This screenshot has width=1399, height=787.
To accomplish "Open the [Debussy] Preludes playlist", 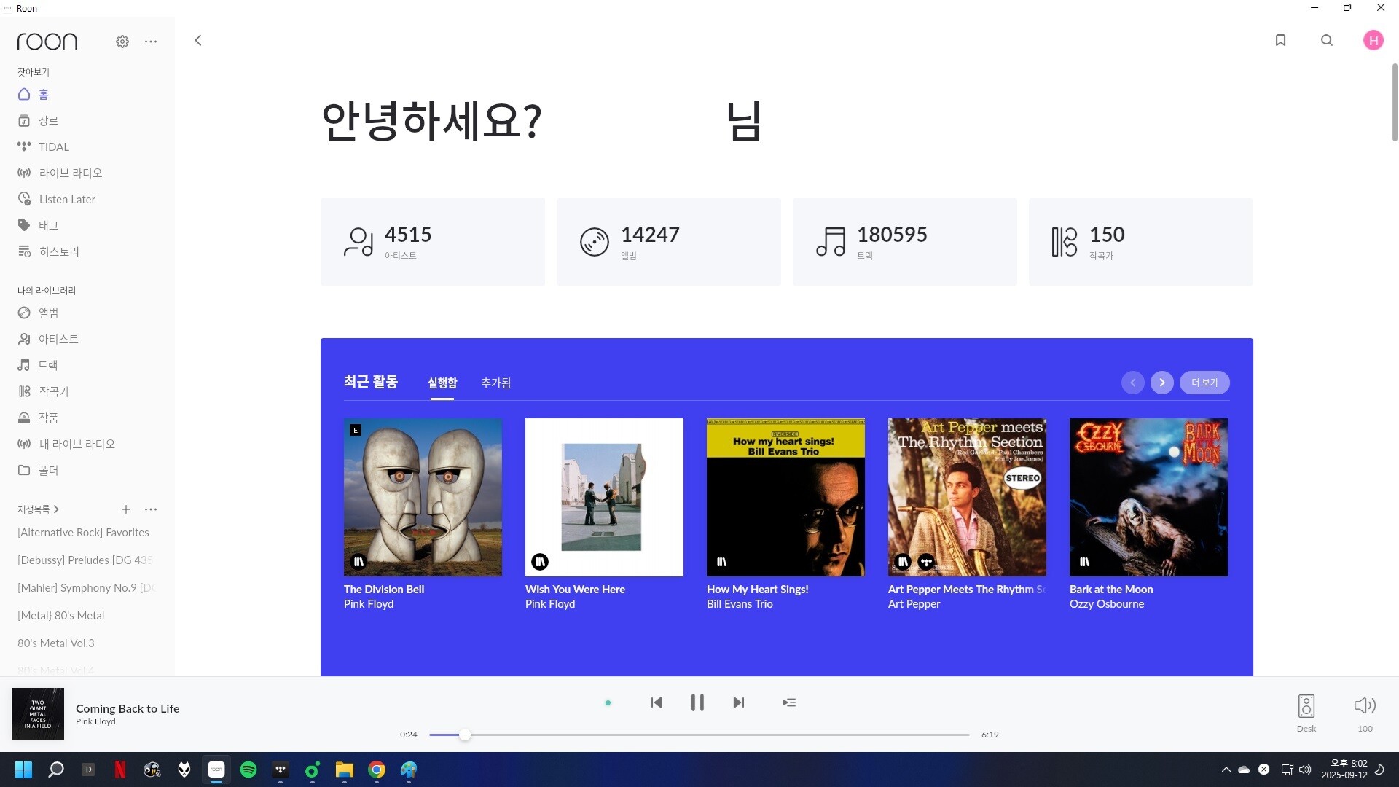I will [x=85, y=560].
